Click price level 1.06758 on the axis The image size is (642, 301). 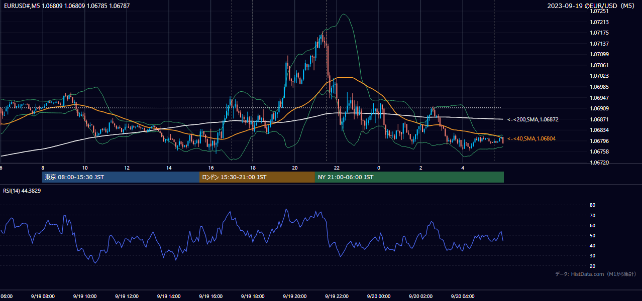coord(599,152)
